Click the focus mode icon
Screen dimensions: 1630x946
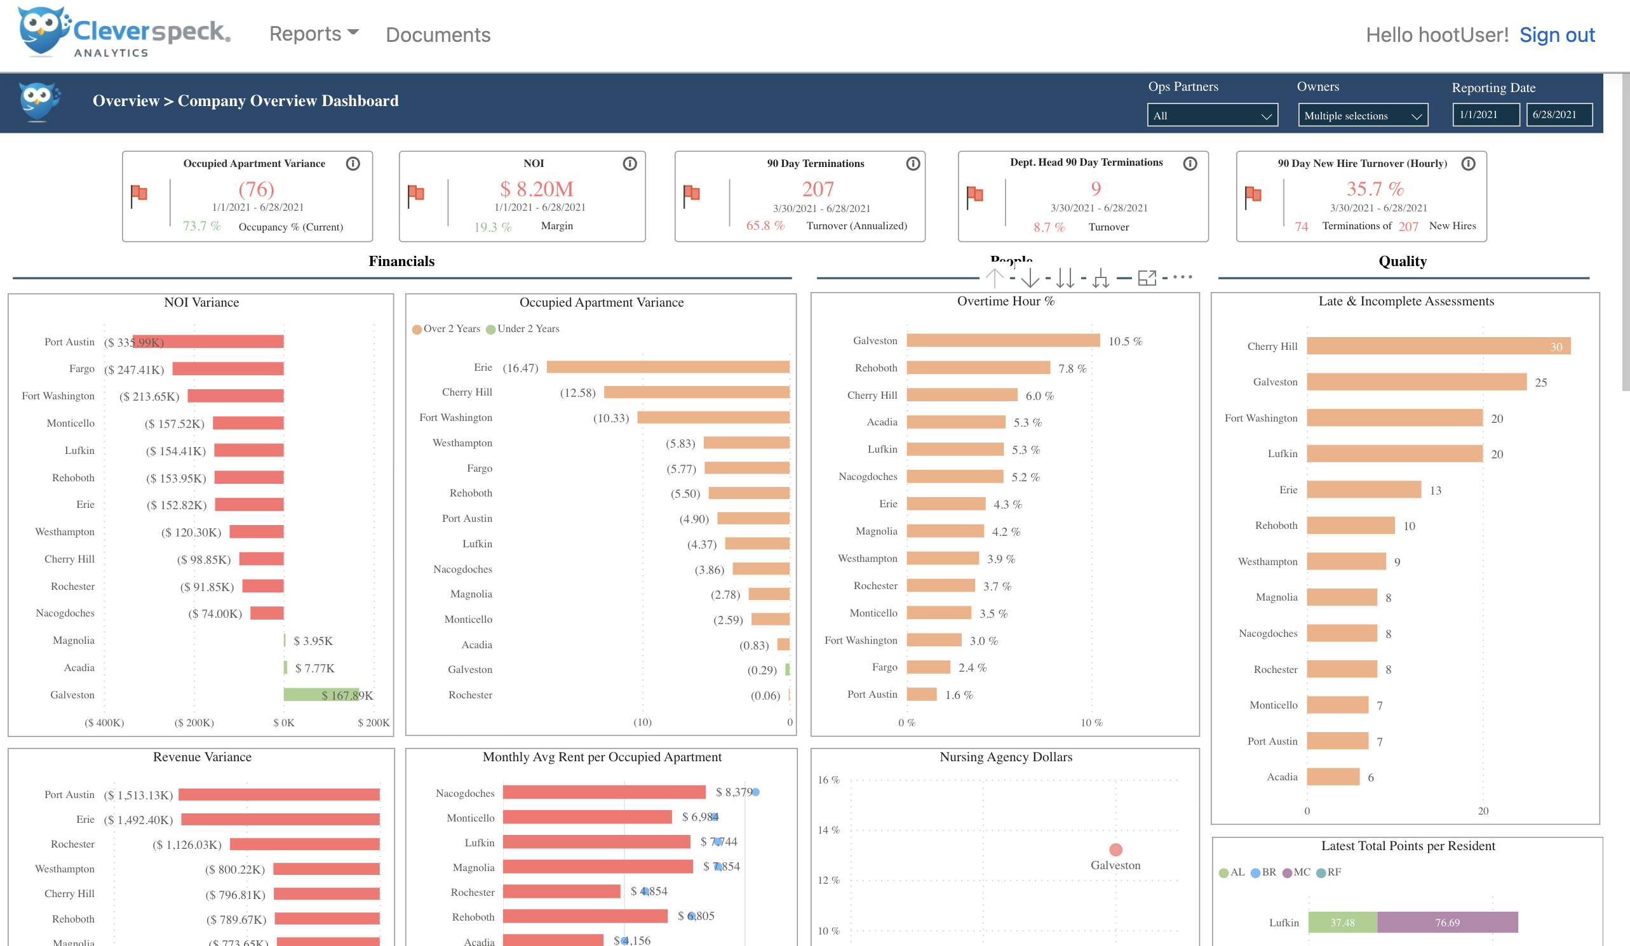[x=1147, y=278]
